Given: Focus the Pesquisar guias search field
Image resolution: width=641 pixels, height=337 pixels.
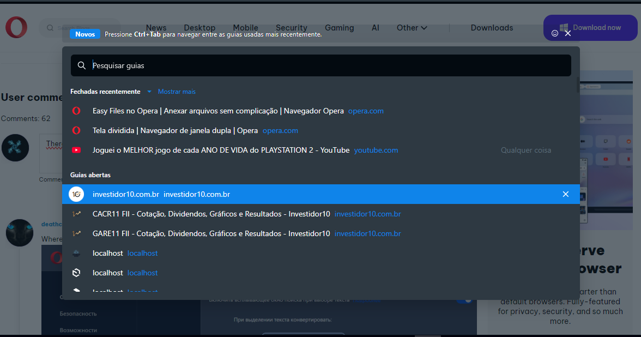Looking at the screenshot, I should tap(321, 65).
